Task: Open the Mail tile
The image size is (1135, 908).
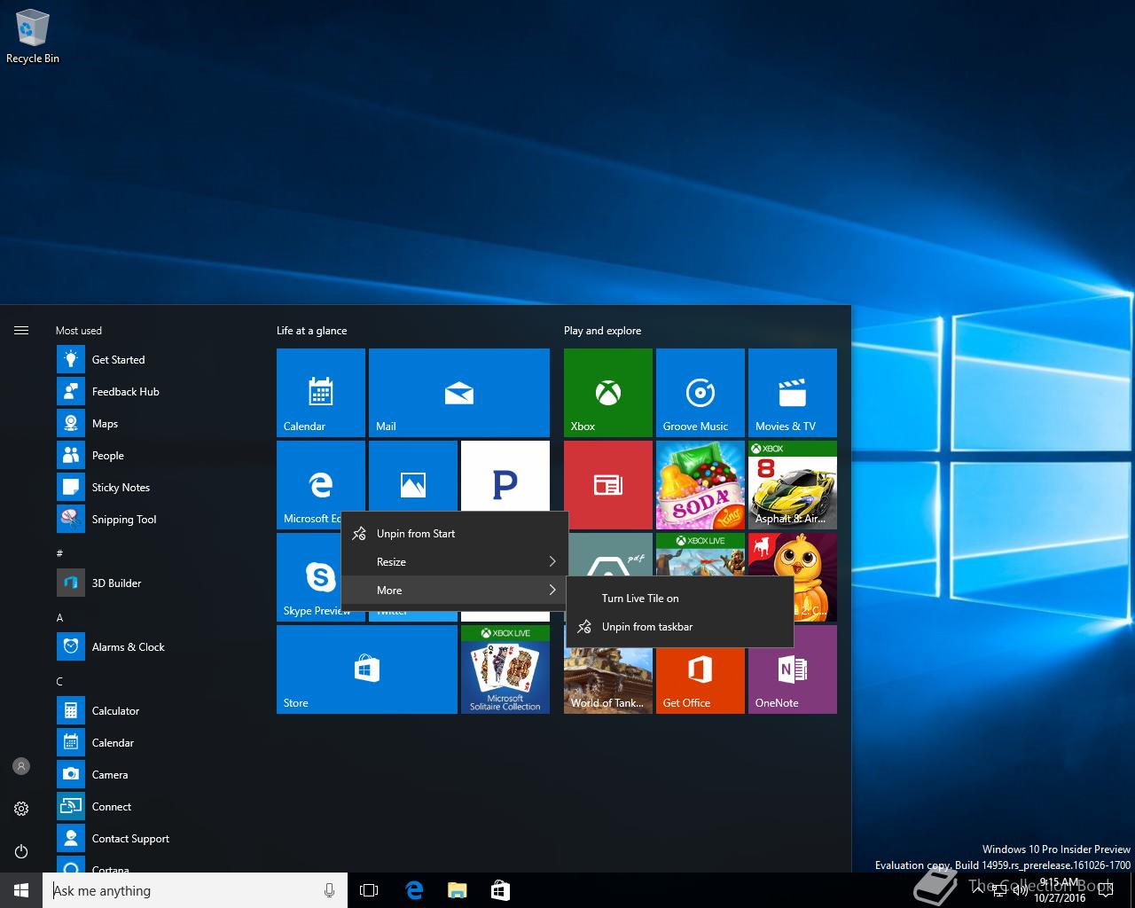Action: (x=459, y=392)
